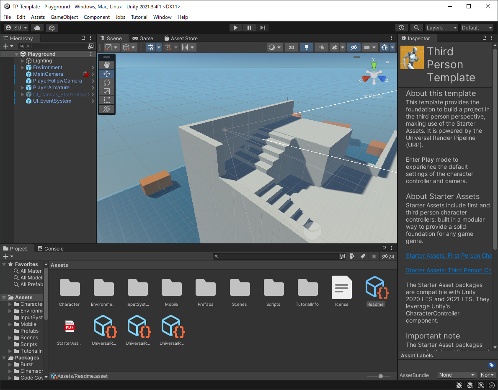The width and height of the screenshot is (498, 390).
Task: Select the Rect tool in scene overlay
Action: pyautogui.click(x=106, y=100)
